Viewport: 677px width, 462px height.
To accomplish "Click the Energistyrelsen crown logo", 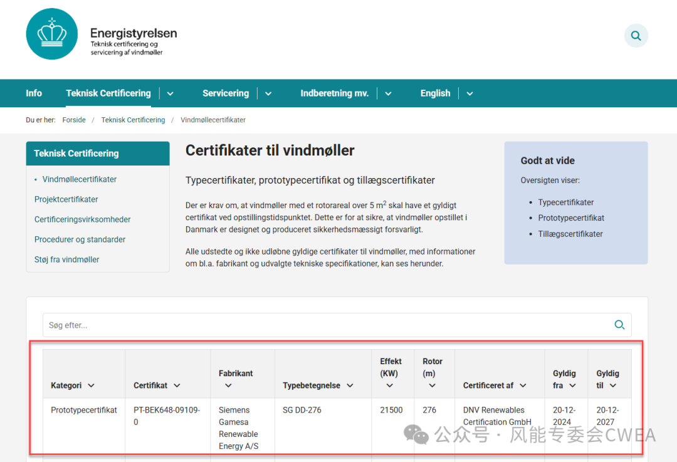I will click(x=52, y=34).
